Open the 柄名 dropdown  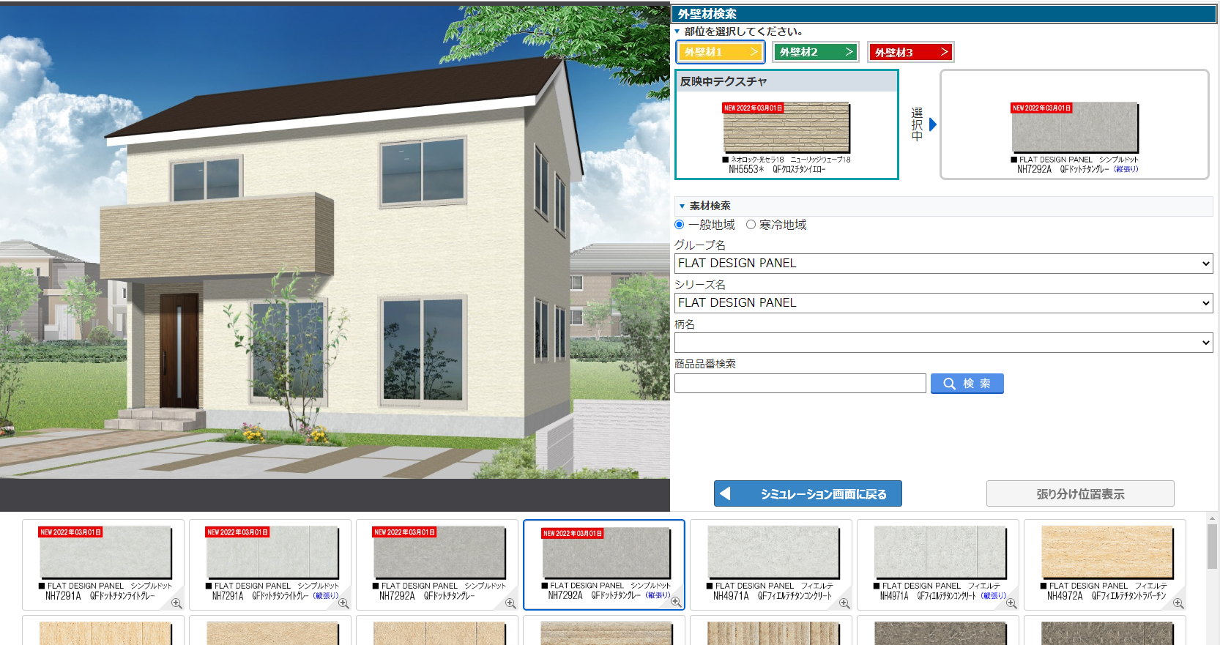[x=942, y=343]
